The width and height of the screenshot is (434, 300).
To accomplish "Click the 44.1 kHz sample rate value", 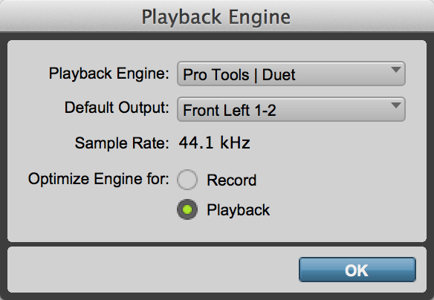I will [215, 143].
